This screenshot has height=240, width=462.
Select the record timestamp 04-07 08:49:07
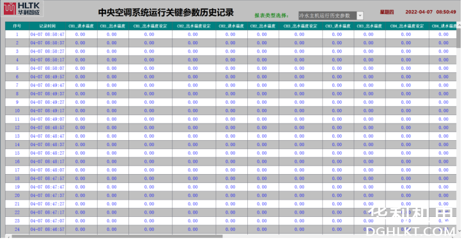(x=47, y=119)
